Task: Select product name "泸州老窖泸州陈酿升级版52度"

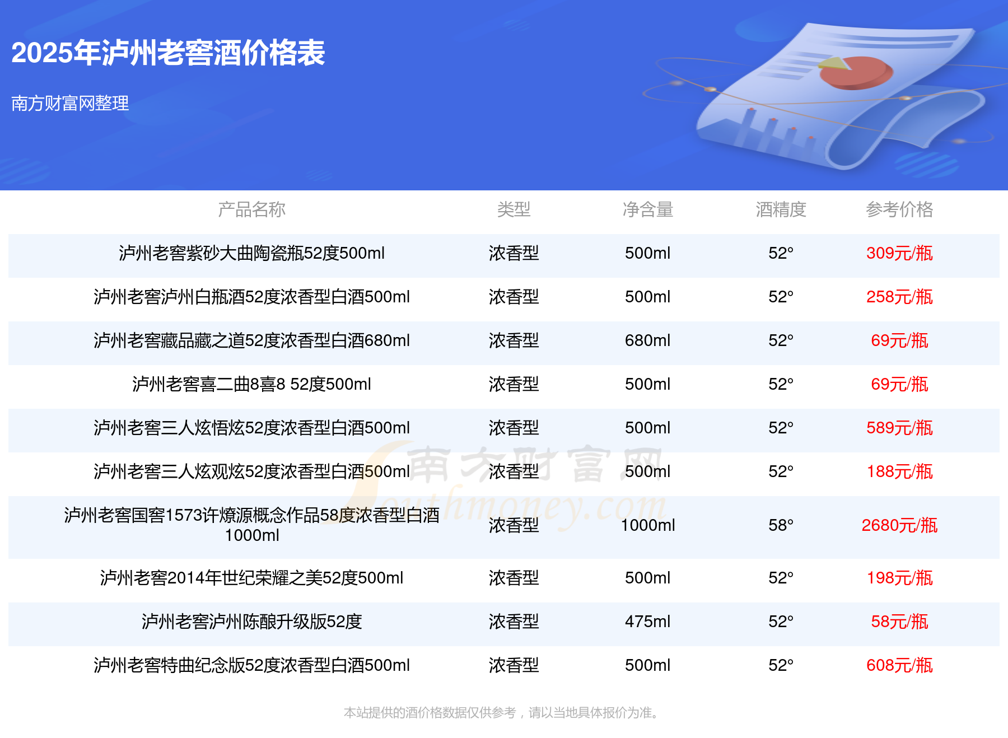Action: pos(252,622)
